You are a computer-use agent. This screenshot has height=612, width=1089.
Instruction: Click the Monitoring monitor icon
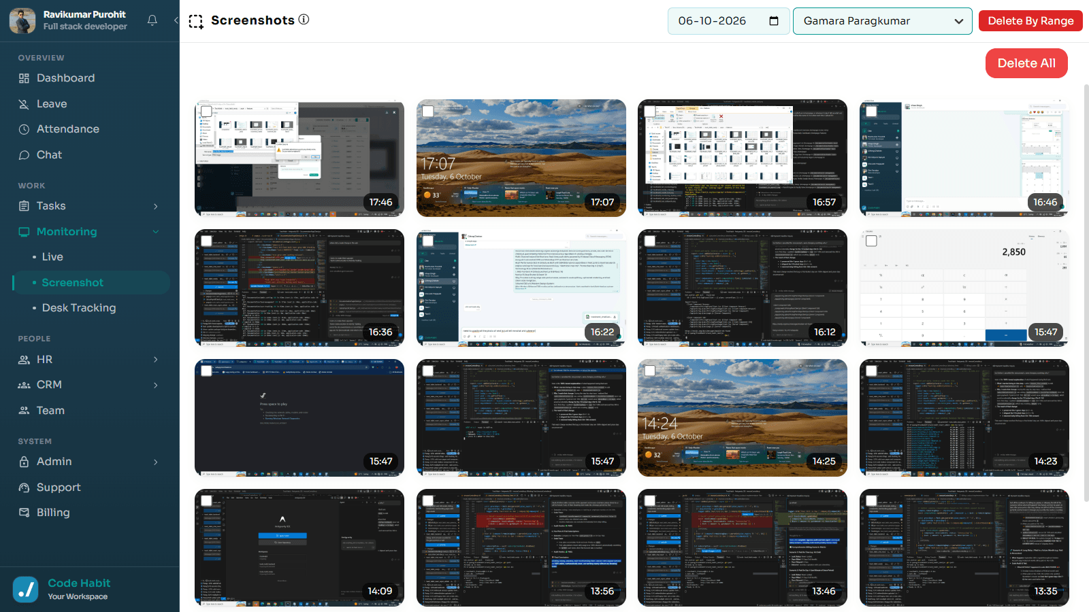pyautogui.click(x=24, y=232)
